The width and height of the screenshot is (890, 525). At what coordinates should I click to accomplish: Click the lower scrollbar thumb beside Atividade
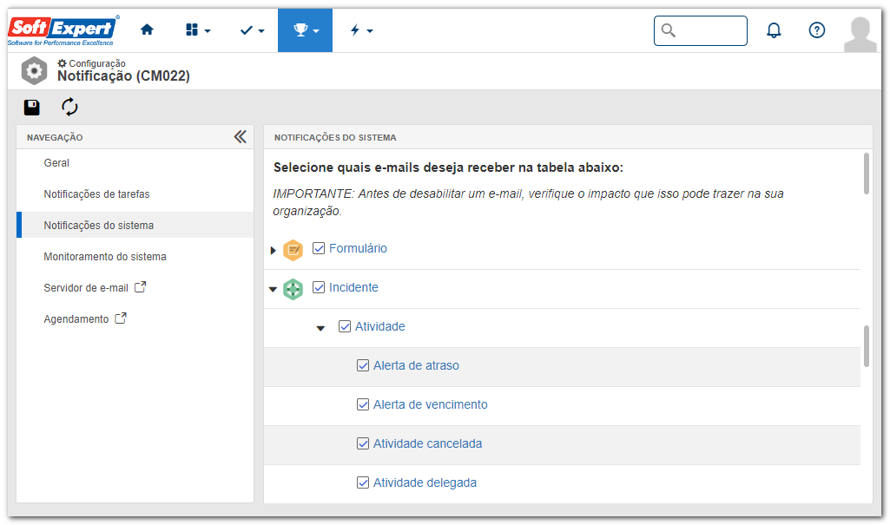point(867,346)
